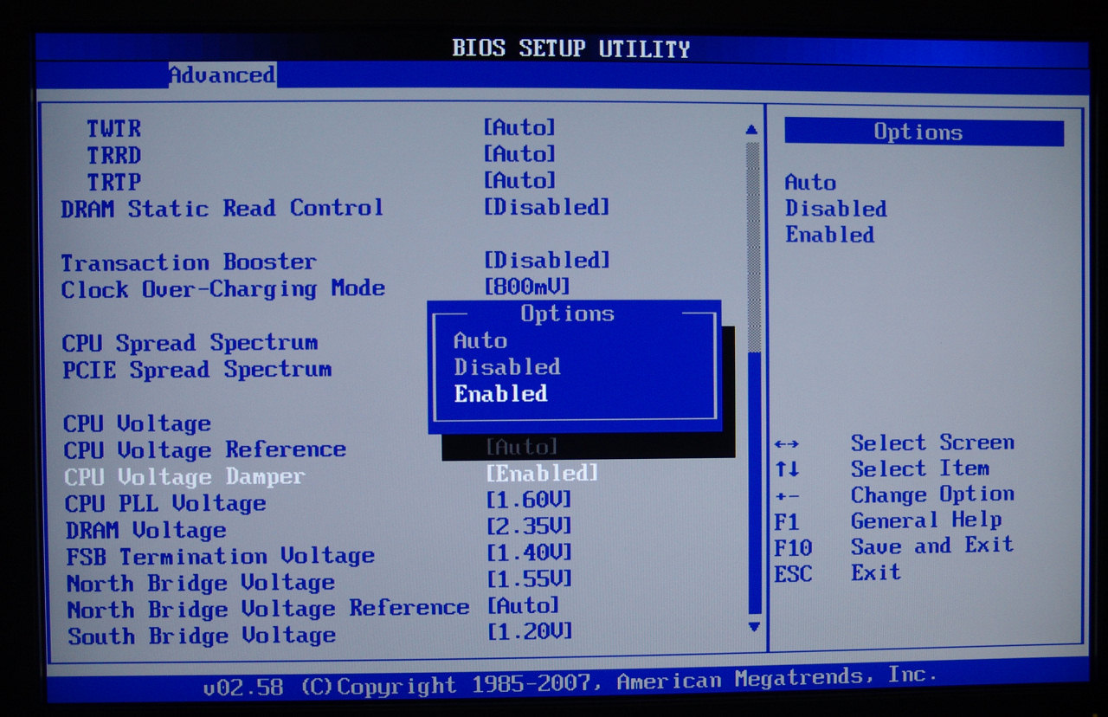
Task: Click the F10 Save and Exit hint
Action: click(892, 546)
